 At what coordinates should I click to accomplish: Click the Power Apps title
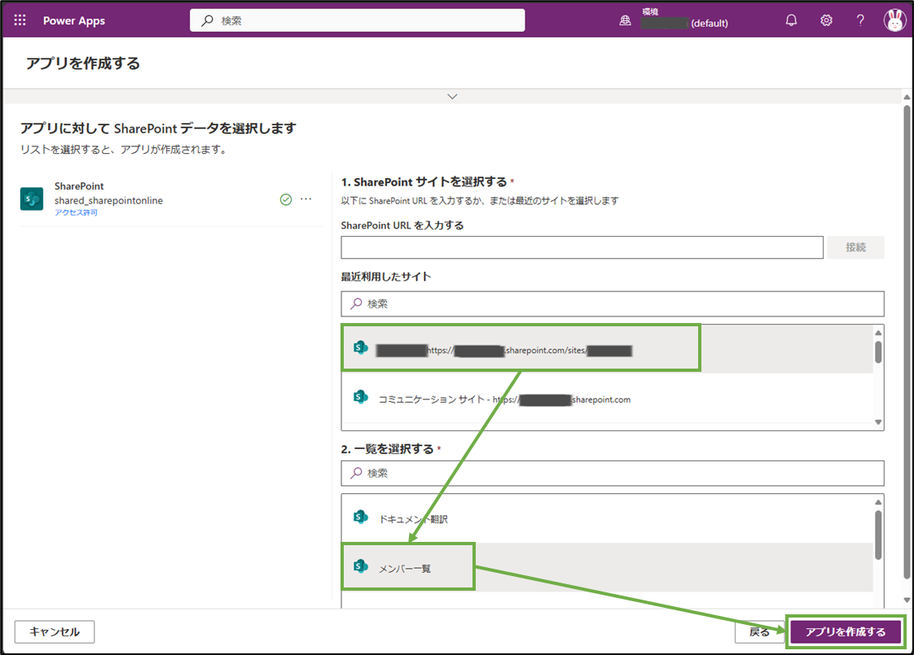click(x=74, y=20)
